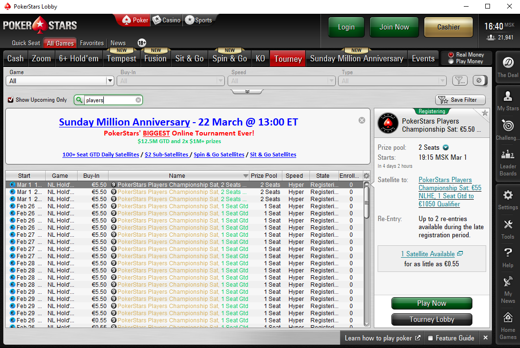Toggle Show Upcoming Only checkbox
This screenshot has height=348, width=520.
[x=10, y=100]
